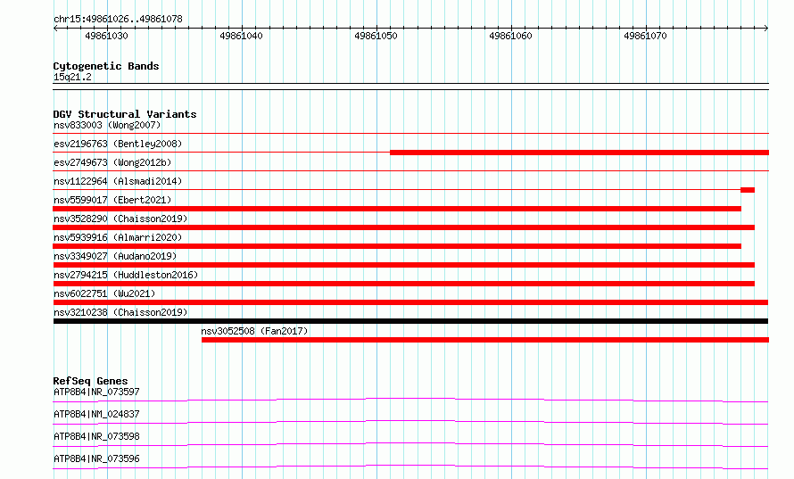Open variant nsv3528290 (Chaisson2019)
The width and height of the screenshot is (794, 479).
click(x=120, y=219)
